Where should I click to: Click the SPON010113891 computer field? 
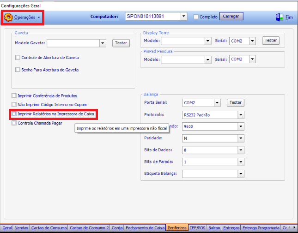[x=153, y=17]
